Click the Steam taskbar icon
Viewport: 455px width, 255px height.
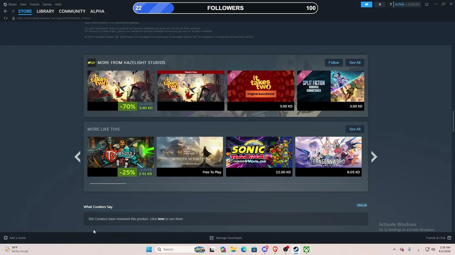point(296,249)
